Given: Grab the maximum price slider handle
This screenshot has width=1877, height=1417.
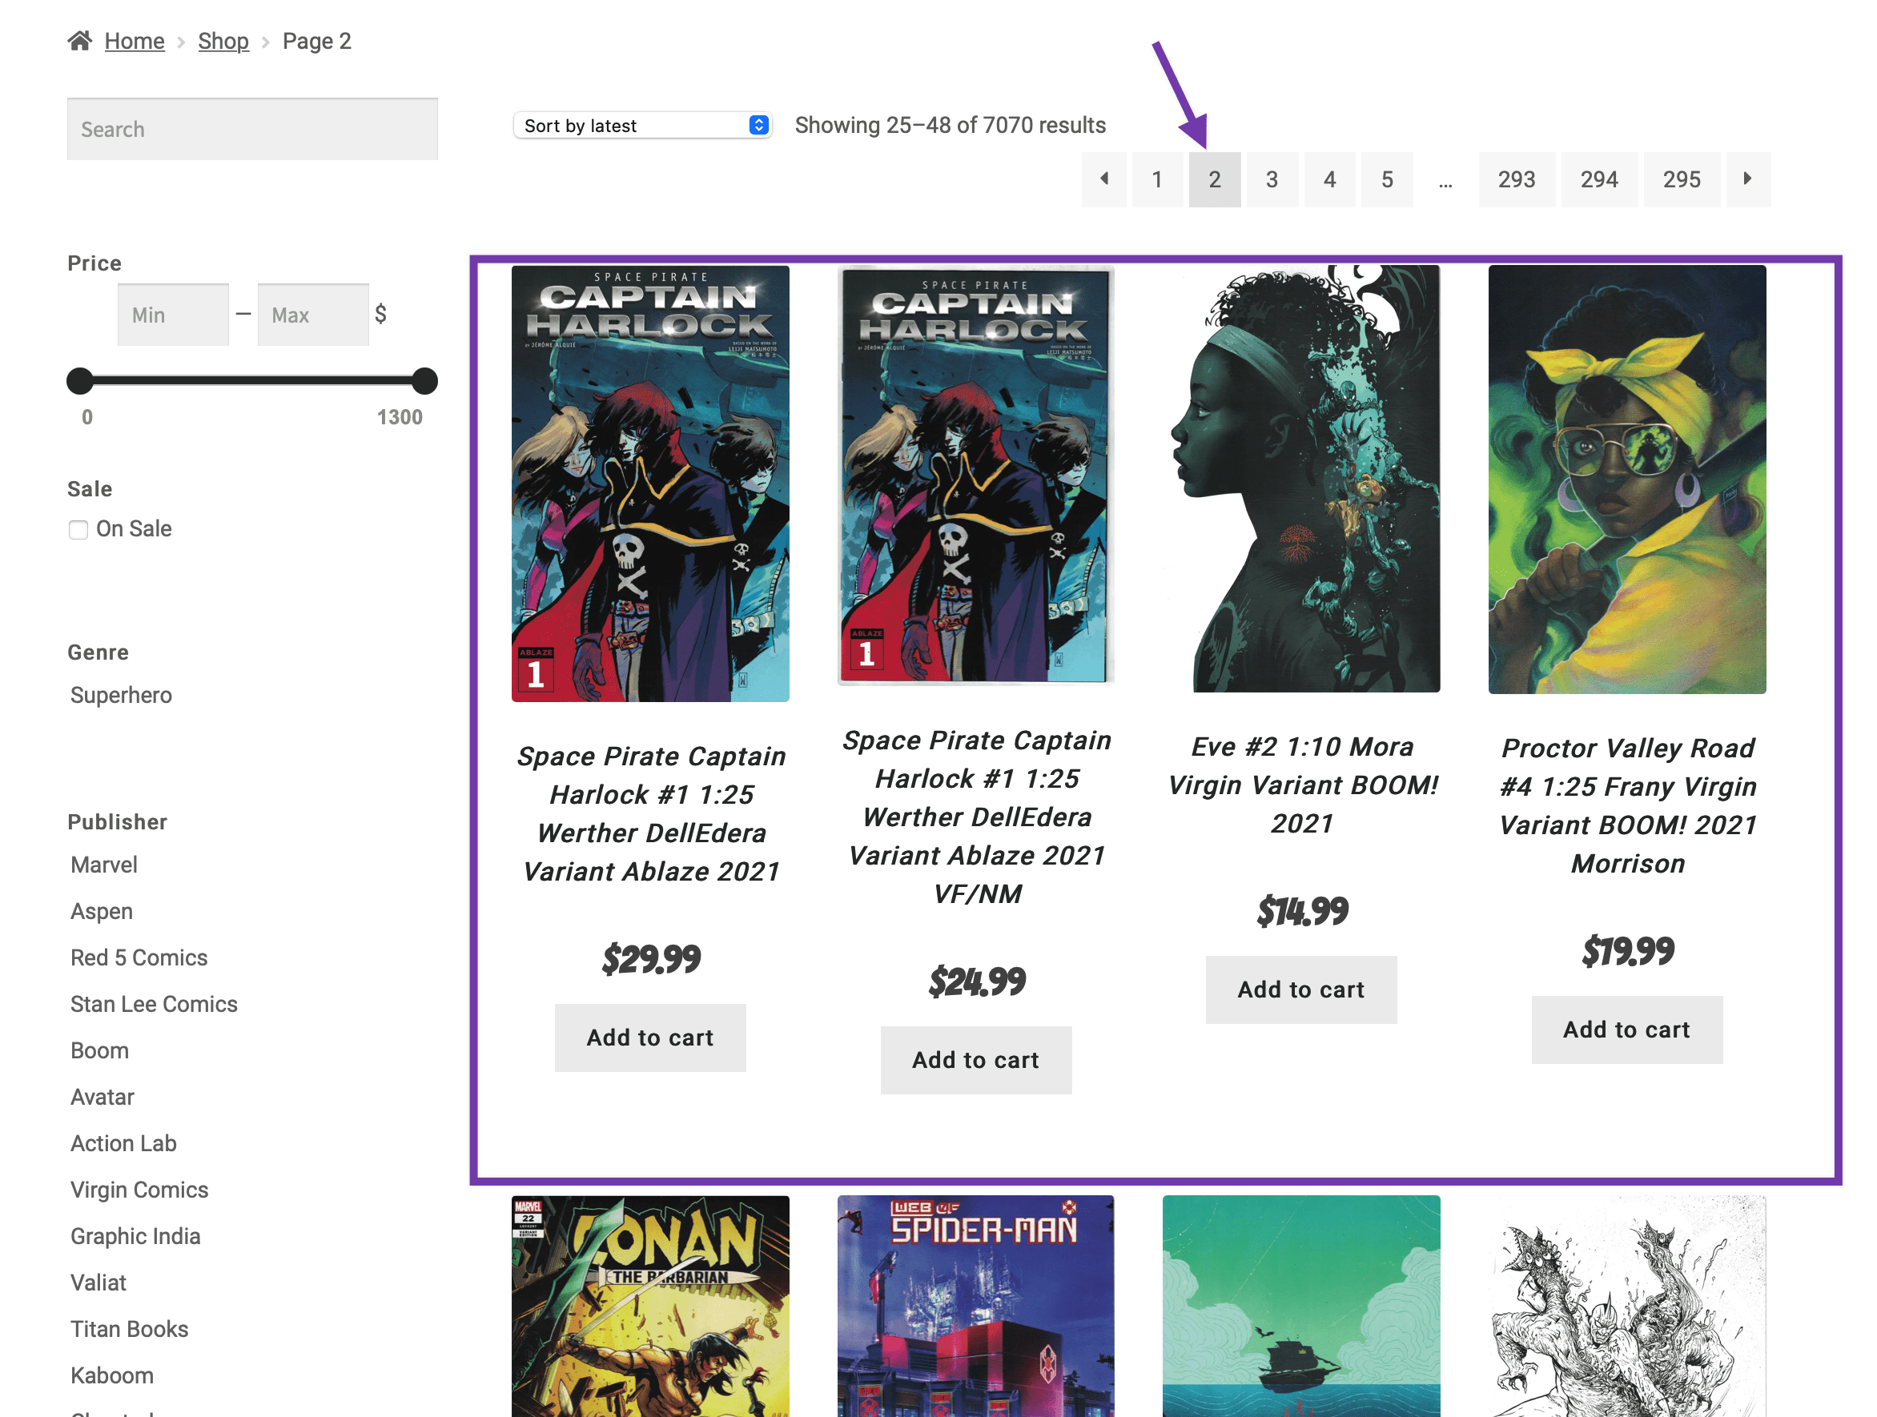Looking at the screenshot, I should pos(424,381).
